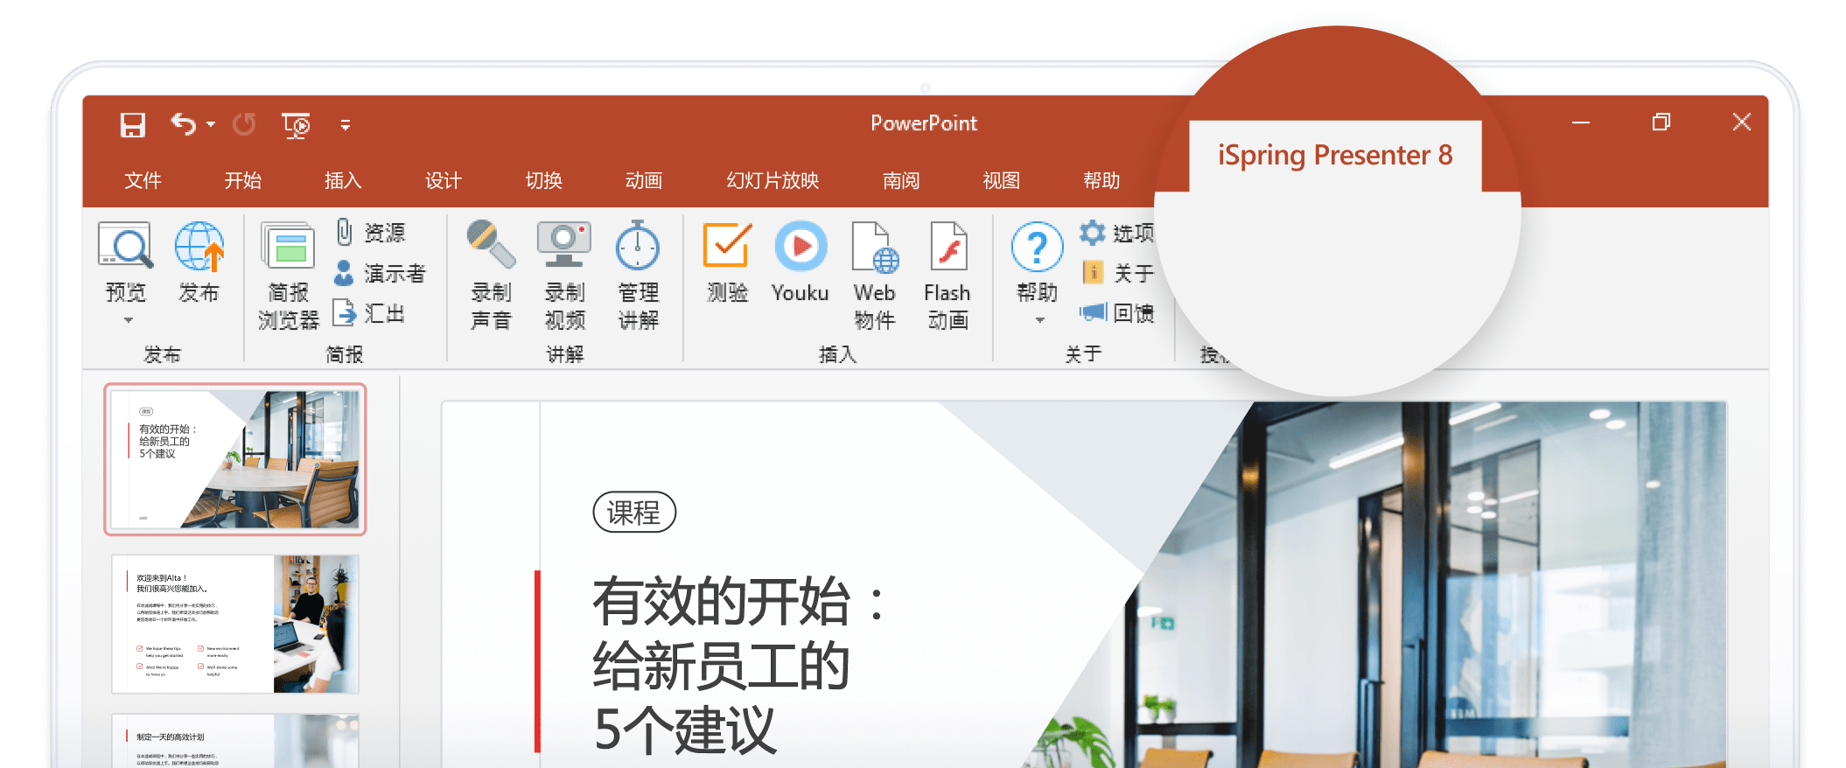Customize the quick access toolbar

346,125
